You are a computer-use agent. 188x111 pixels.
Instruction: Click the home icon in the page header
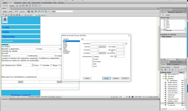coord(5,20)
